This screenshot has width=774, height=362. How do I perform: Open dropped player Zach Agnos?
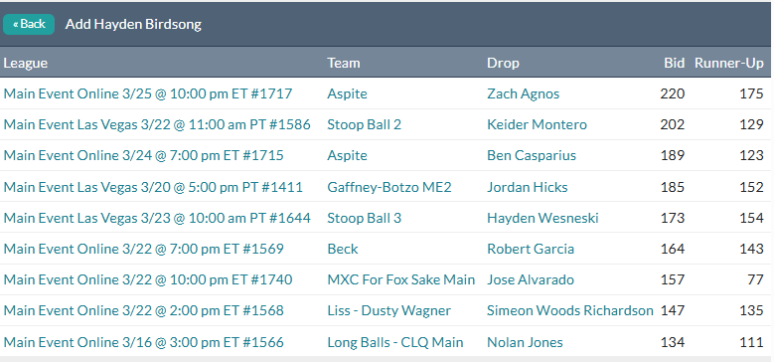[x=523, y=93]
